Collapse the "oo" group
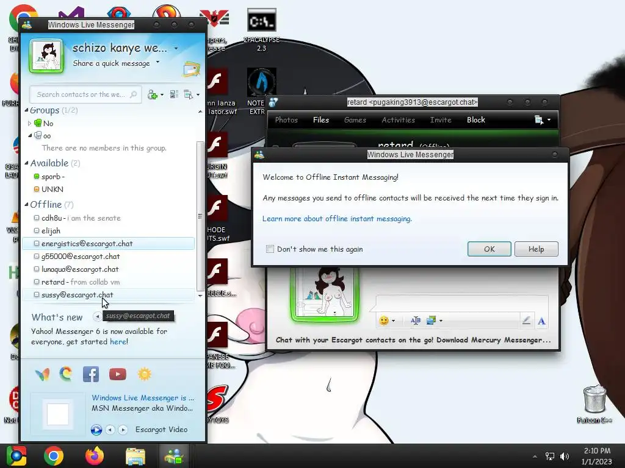Viewport: 625px width, 468px height. [30, 136]
